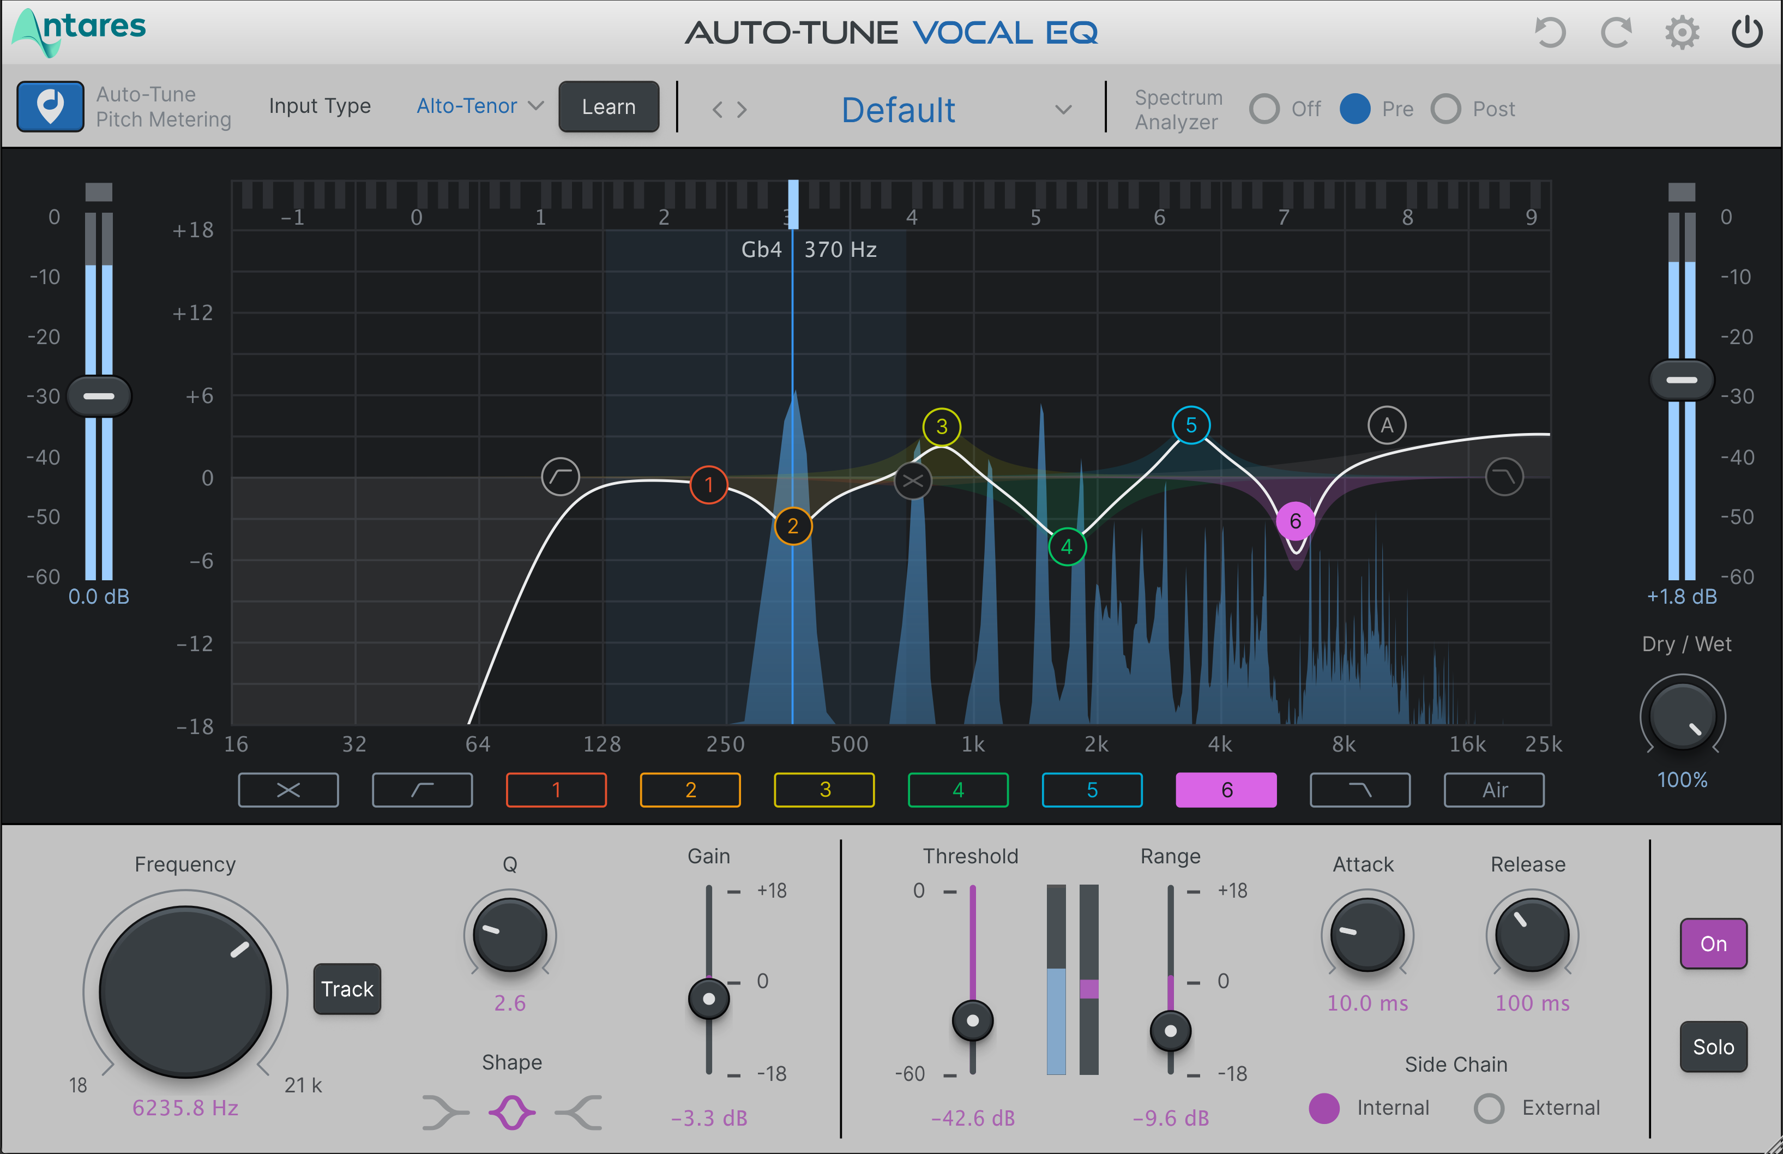Image resolution: width=1783 pixels, height=1154 pixels.
Task: Click the next preset arrow
Action: (741, 110)
